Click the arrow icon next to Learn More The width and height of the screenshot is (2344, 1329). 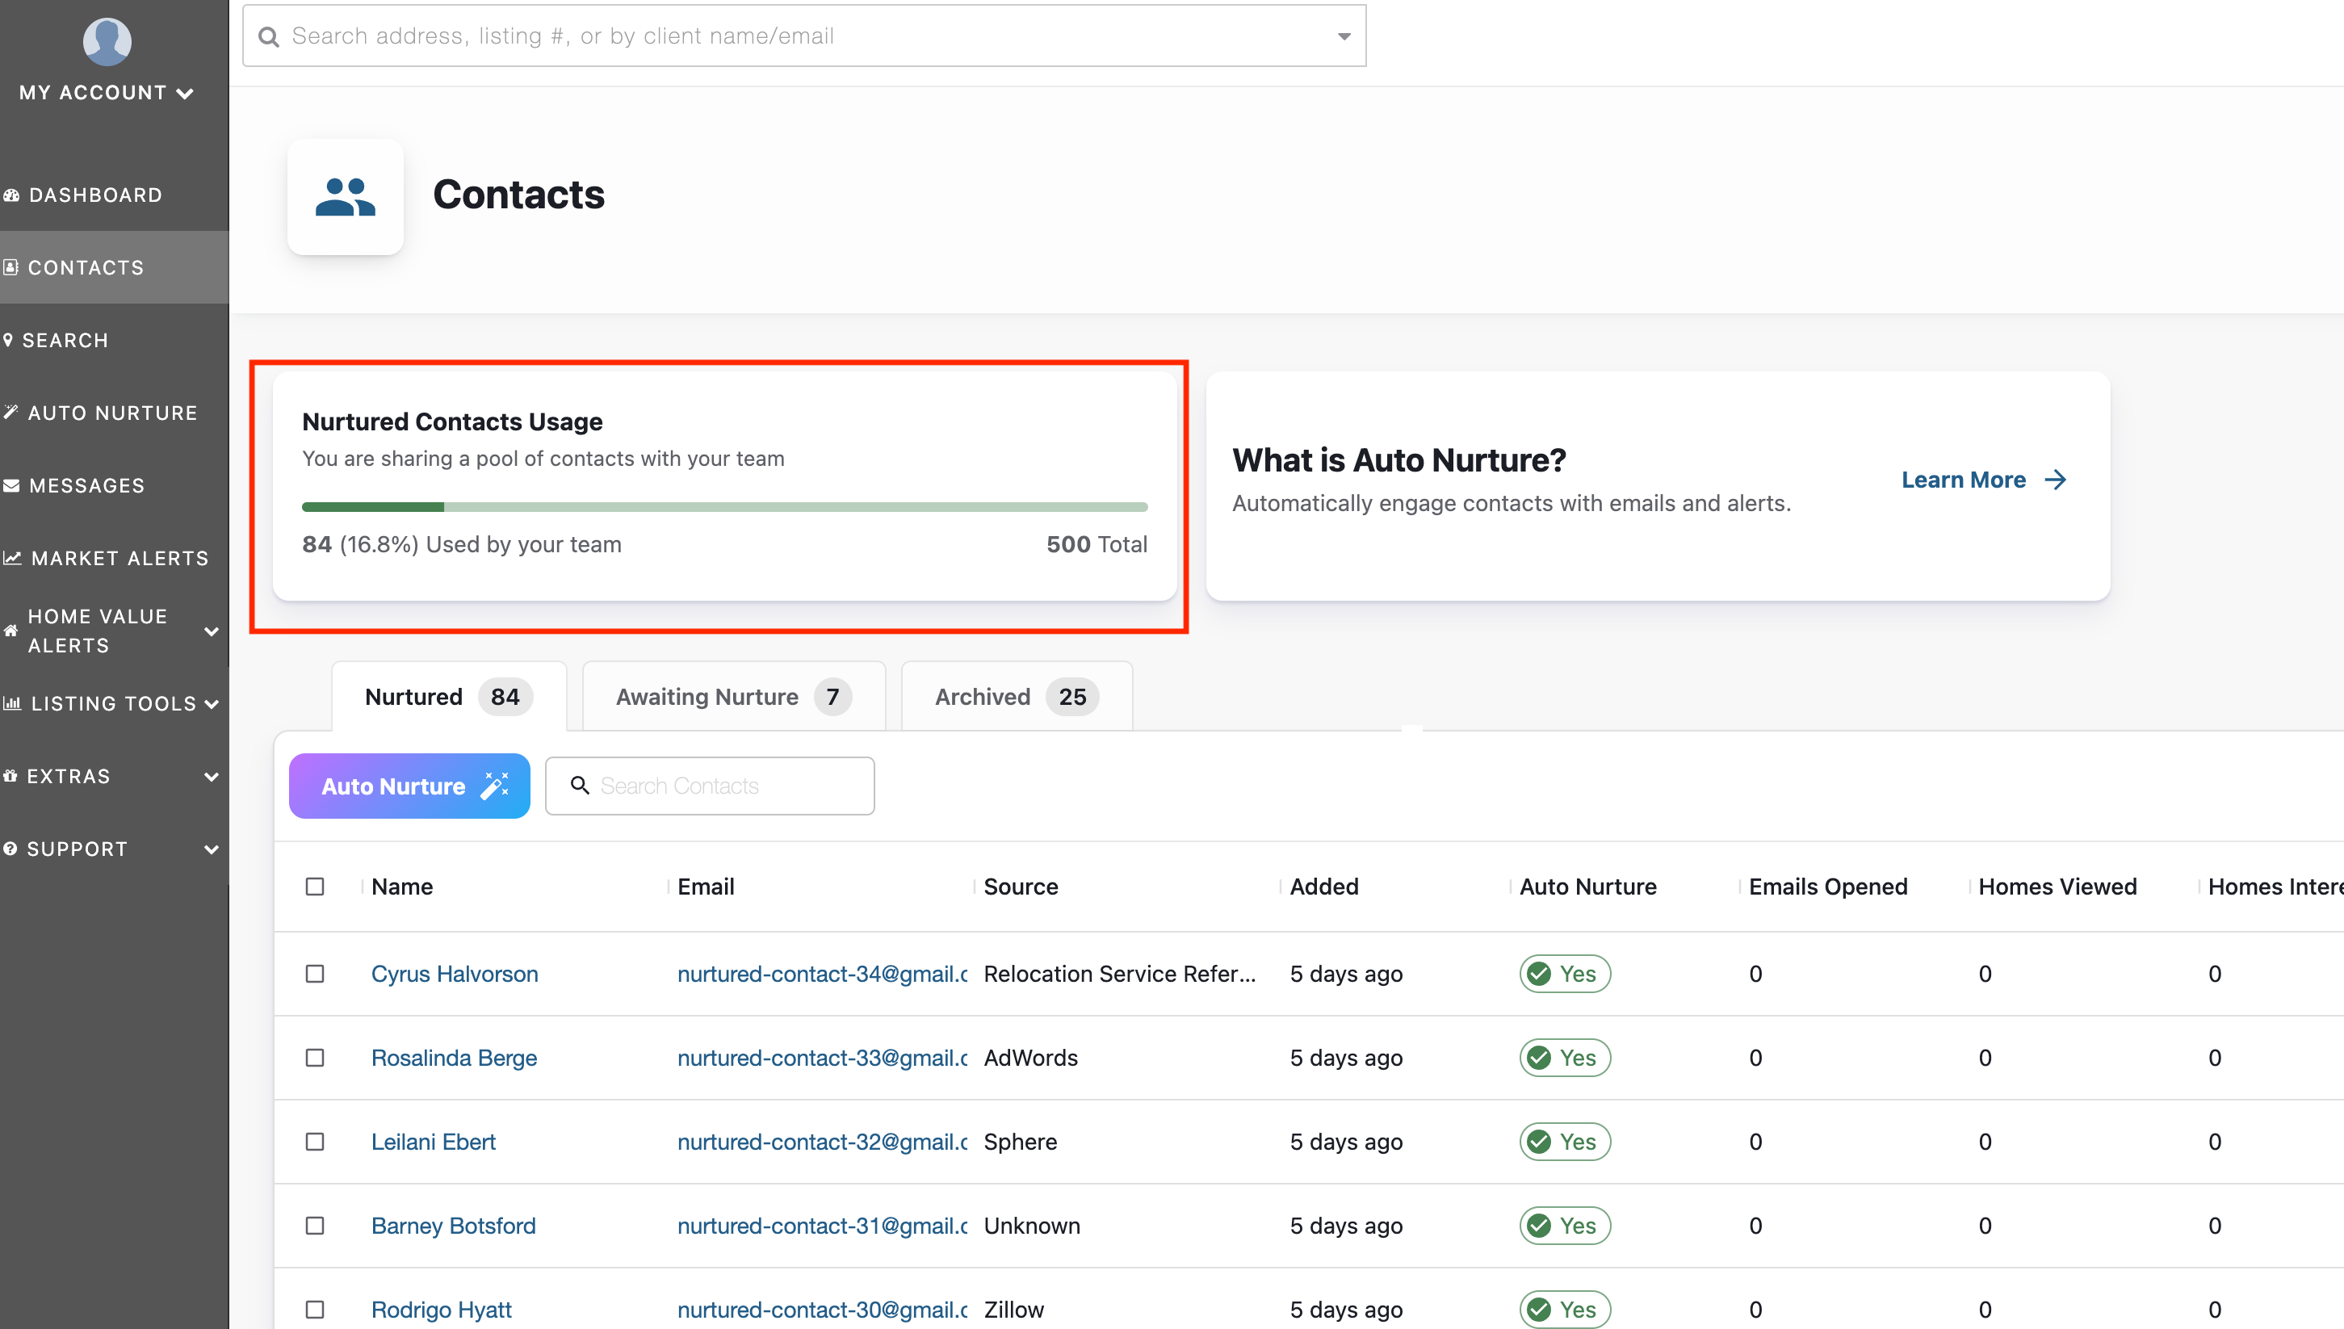coord(2056,480)
